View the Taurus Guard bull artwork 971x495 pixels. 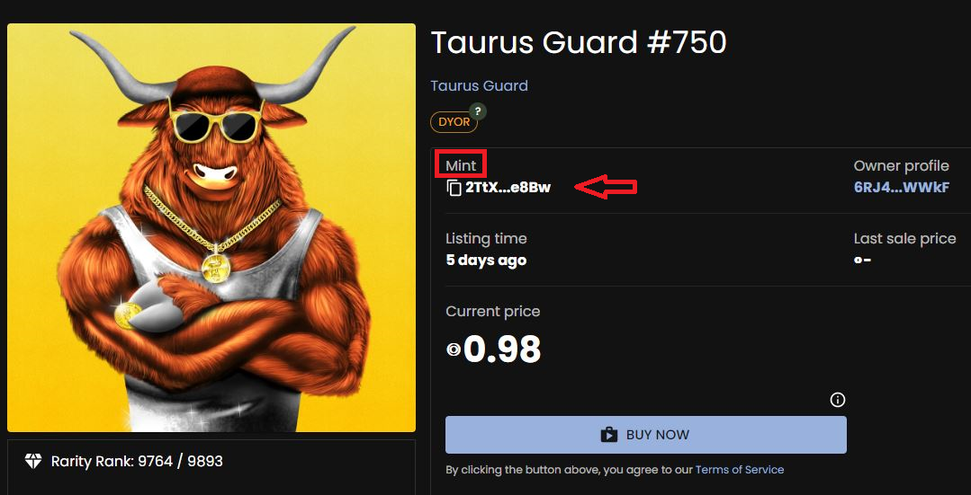pyautogui.click(x=211, y=227)
